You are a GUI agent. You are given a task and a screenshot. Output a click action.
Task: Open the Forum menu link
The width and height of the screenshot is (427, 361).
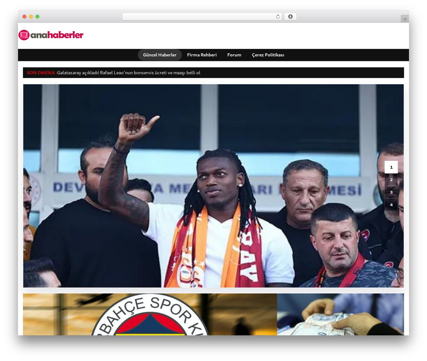[234, 55]
